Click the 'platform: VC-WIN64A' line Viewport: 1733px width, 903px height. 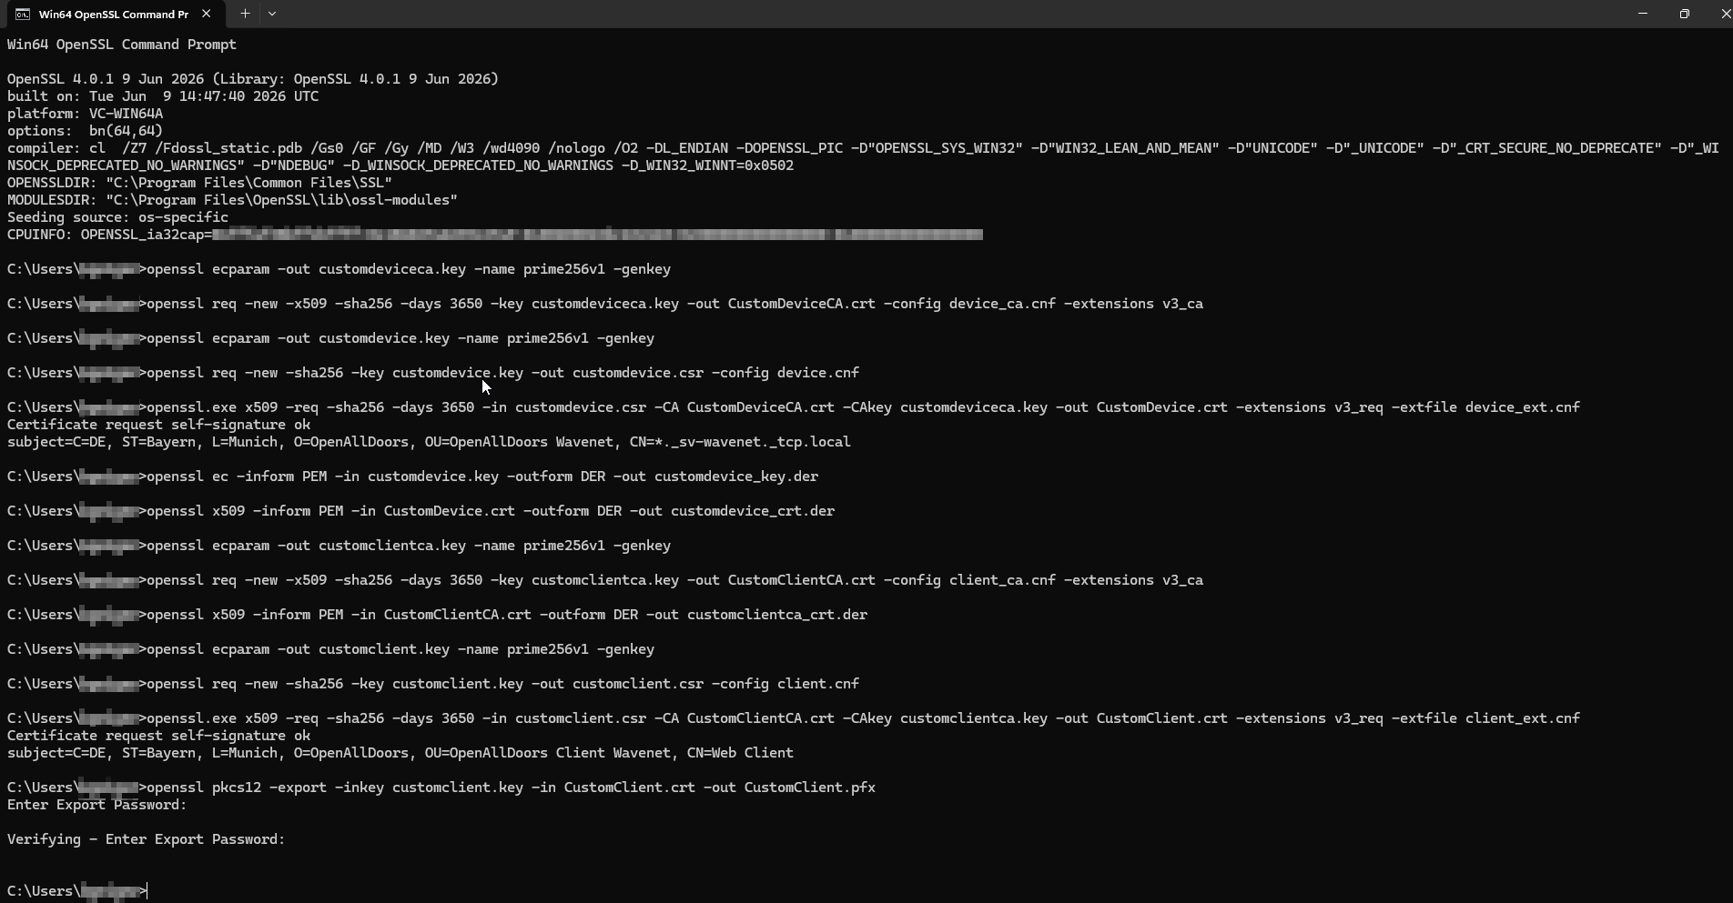(x=85, y=114)
